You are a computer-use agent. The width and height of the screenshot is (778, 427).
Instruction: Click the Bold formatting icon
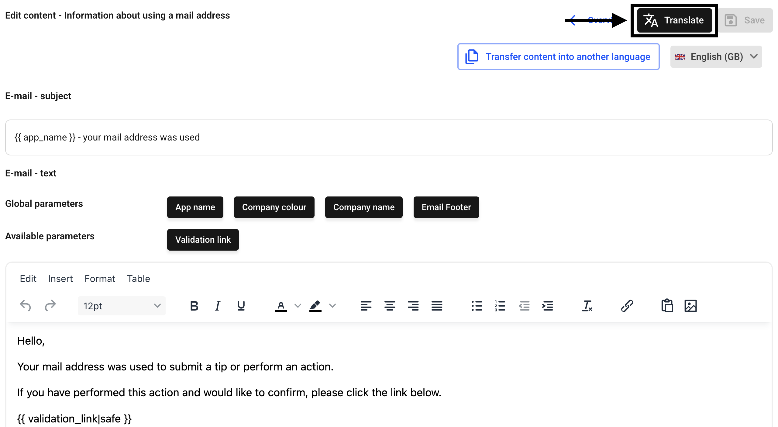194,306
